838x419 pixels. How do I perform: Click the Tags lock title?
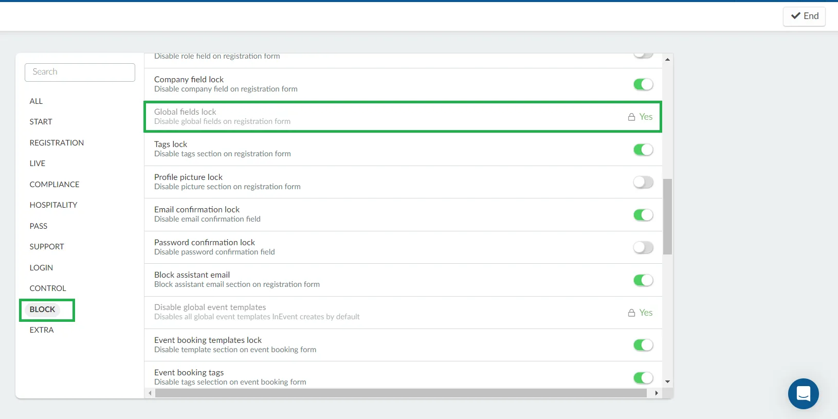tap(171, 144)
